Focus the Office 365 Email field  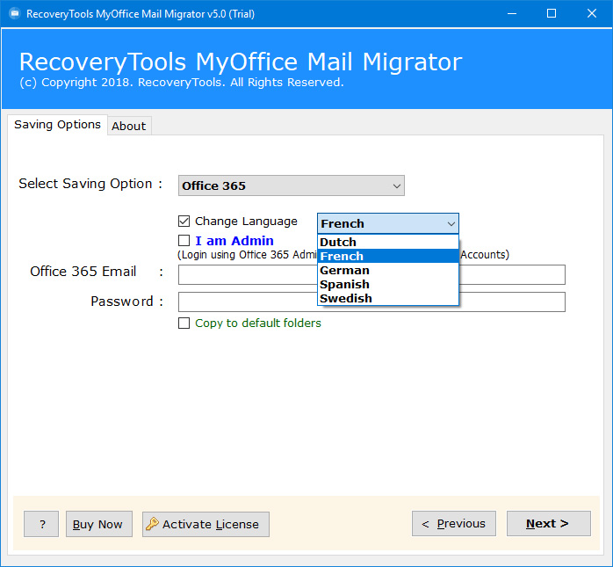pyautogui.click(x=371, y=274)
